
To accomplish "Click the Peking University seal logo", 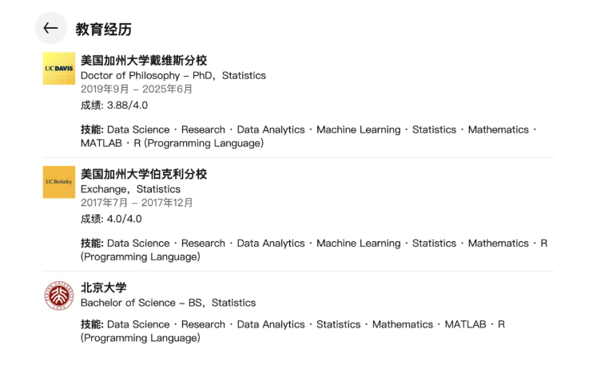I will click(x=59, y=296).
